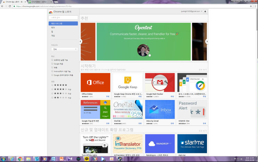This screenshot has height=162, width=258.
Task: Open the Password Alert extension tile
Action: [x=192, y=112]
